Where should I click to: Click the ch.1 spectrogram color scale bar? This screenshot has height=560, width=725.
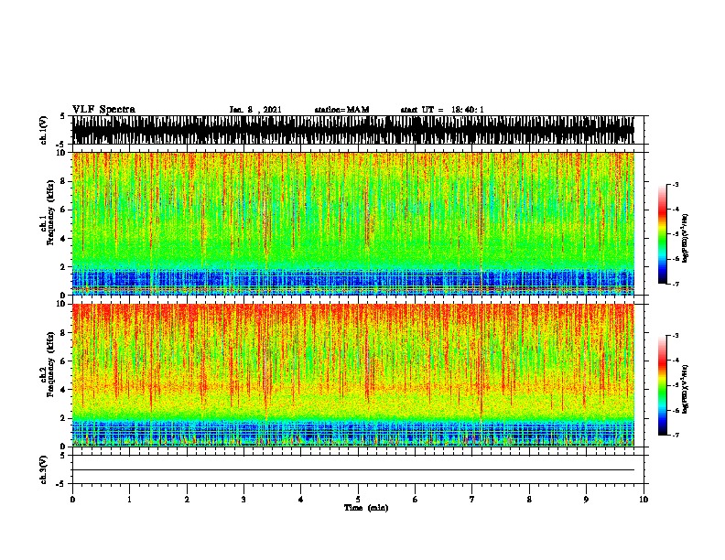click(662, 234)
